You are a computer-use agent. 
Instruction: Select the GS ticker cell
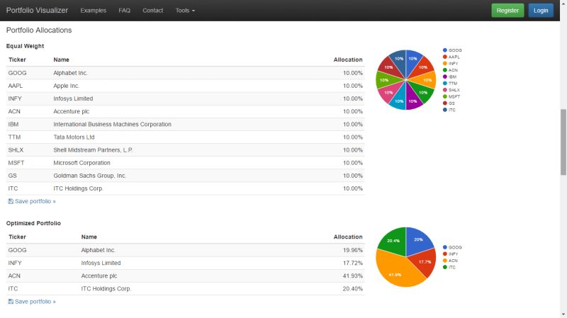click(x=12, y=176)
